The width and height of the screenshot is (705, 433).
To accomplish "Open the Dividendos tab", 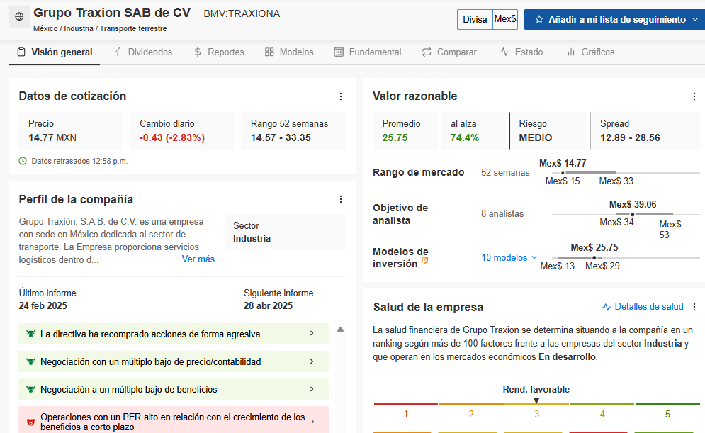I will point(143,52).
